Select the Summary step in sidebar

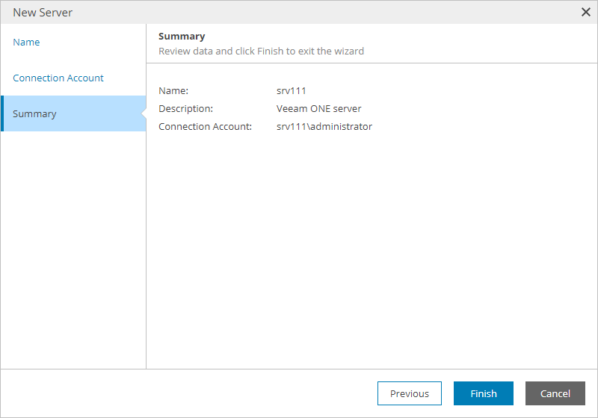(x=35, y=114)
